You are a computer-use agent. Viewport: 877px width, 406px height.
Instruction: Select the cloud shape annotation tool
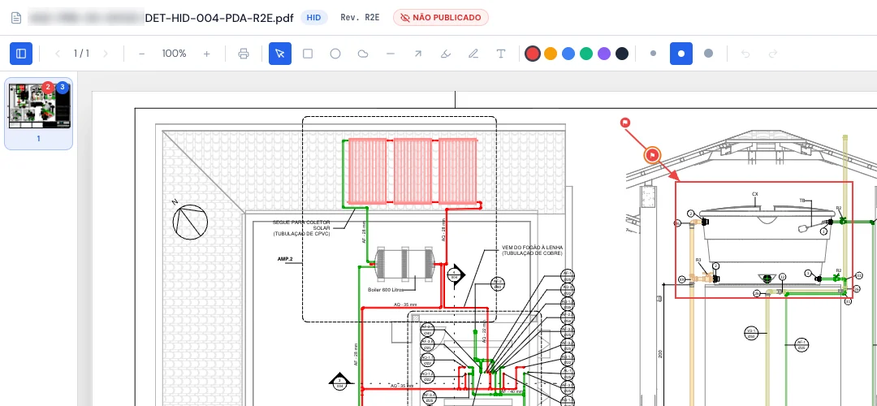tap(363, 54)
